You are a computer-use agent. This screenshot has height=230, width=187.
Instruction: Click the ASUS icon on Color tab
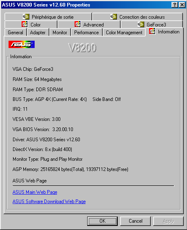coord(24,24)
